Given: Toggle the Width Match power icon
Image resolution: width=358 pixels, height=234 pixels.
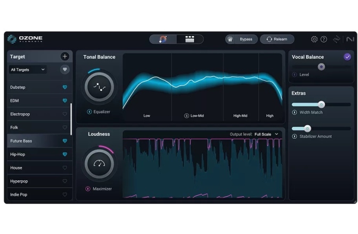Looking at the screenshot, I should [295, 112].
